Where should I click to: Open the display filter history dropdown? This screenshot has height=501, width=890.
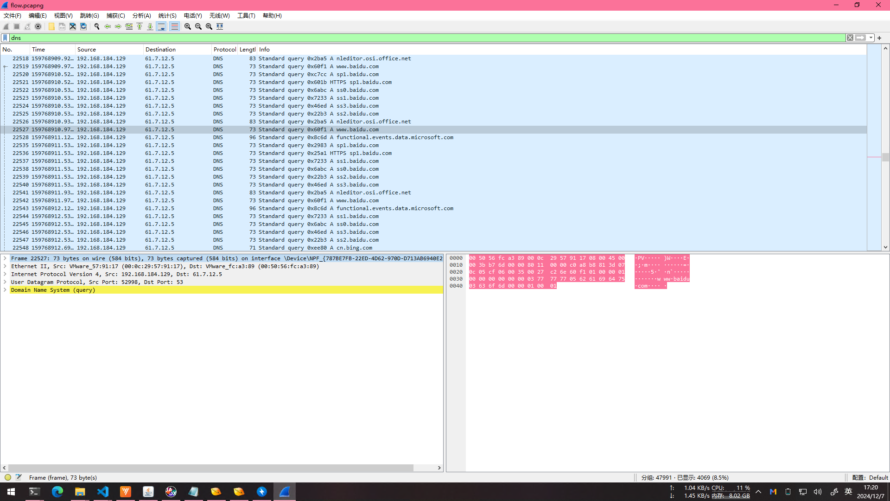click(871, 38)
